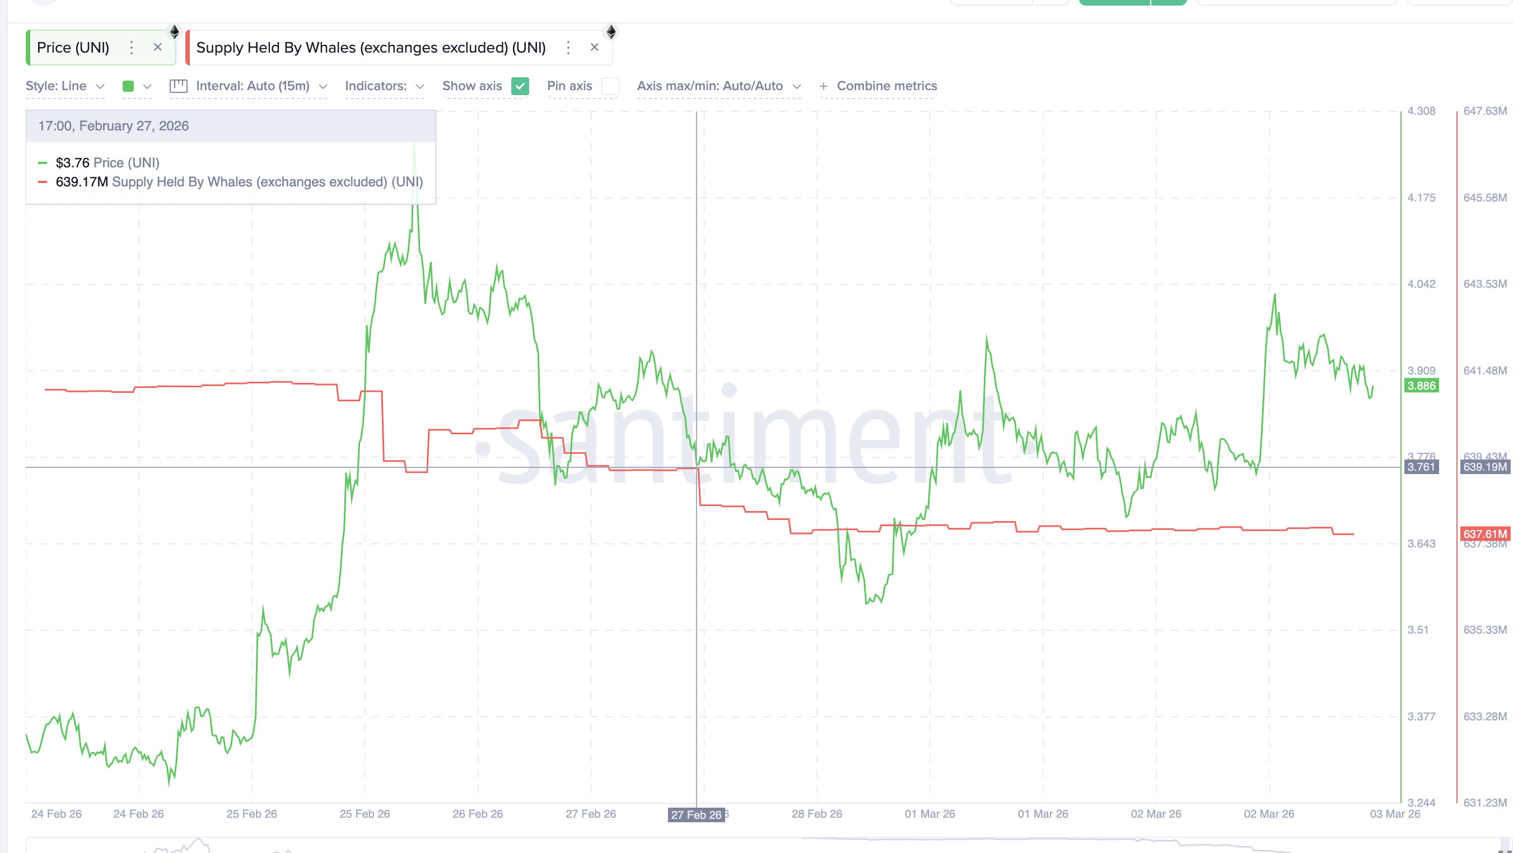Open Supply Held By Whales three-dot menu
The image size is (1513, 853).
(x=568, y=48)
